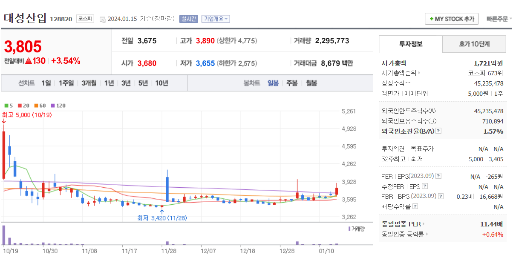Select 1주일 line chart period

pyautogui.click(x=66, y=83)
